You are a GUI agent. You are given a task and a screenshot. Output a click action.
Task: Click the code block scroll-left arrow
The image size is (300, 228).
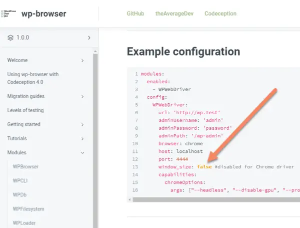tap(129, 199)
